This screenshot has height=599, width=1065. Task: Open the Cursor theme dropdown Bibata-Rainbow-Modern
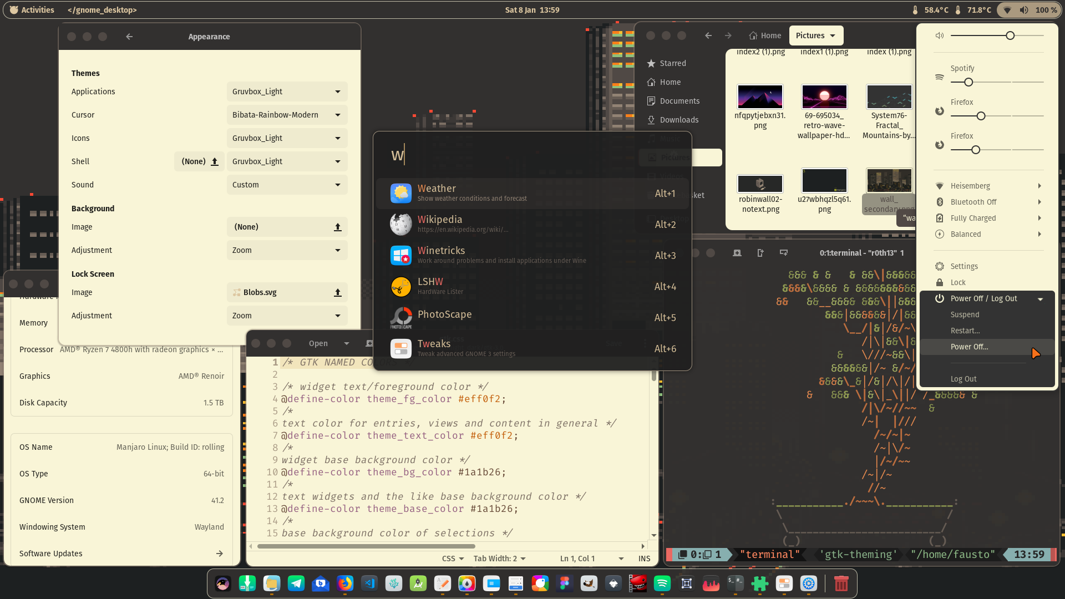[287, 115]
